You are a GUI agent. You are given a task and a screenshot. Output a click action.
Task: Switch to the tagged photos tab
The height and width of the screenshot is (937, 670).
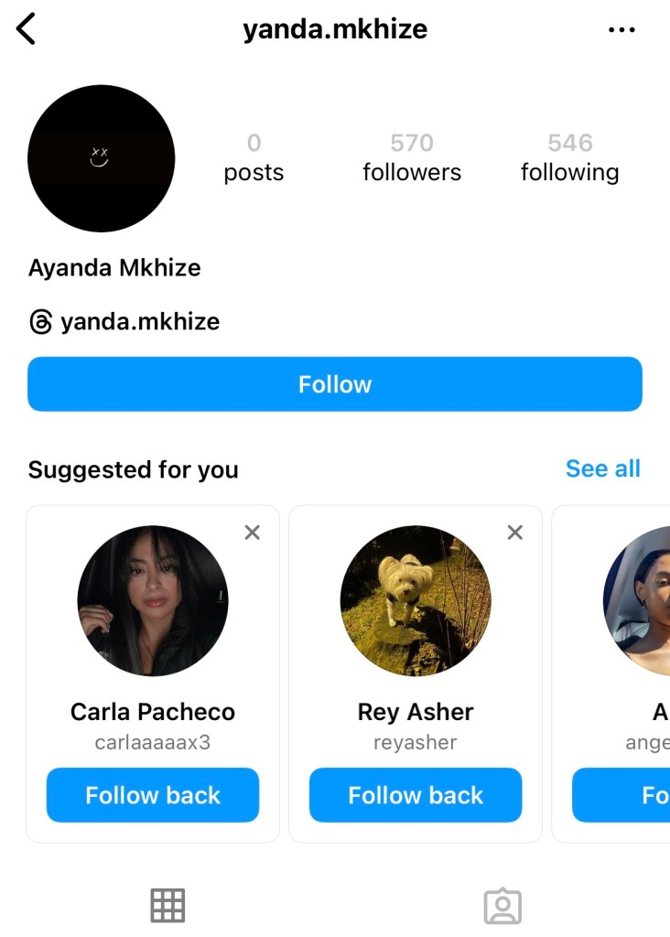[x=502, y=906]
